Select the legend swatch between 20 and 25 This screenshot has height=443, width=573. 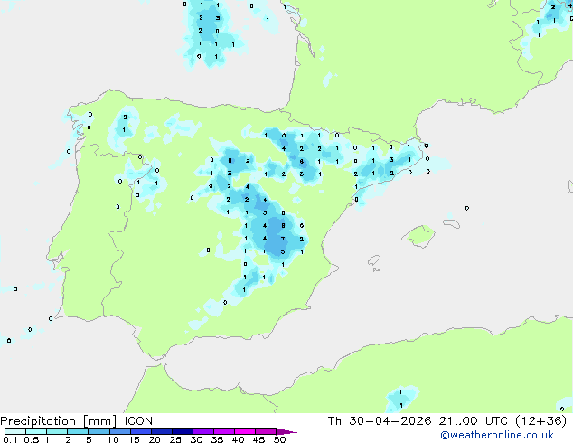tap(161, 431)
